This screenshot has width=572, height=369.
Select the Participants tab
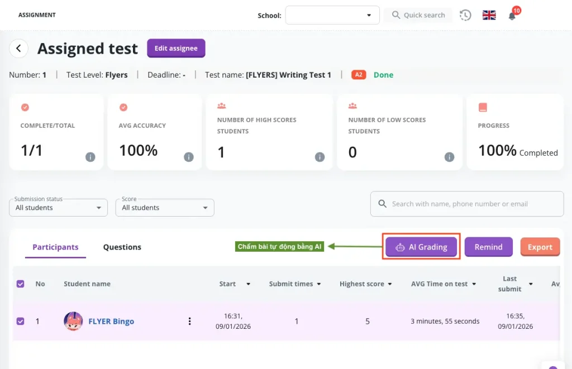click(55, 247)
